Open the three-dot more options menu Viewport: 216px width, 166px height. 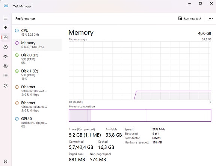(211, 18)
